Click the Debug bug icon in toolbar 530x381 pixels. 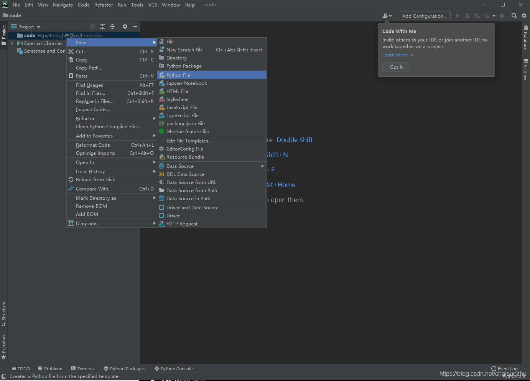pos(467,16)
